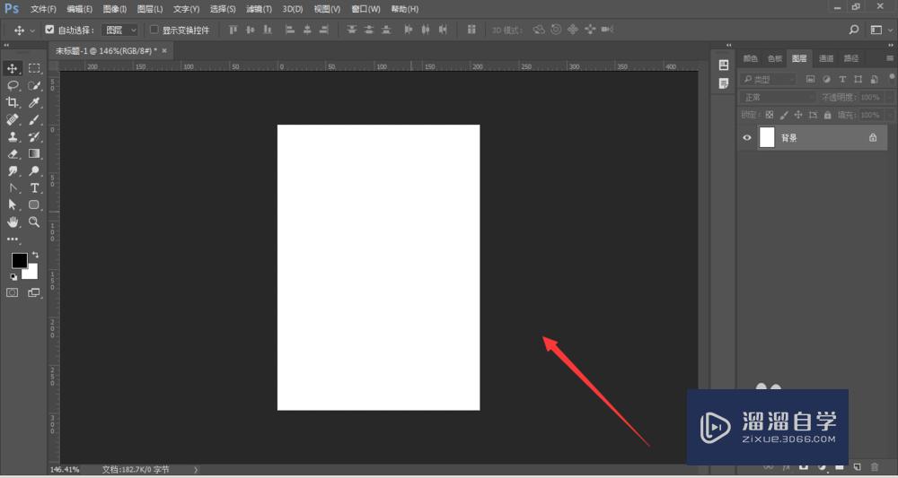Select the Hand tool
Viewport: 898px width, 478px height.
click(12, 222)
